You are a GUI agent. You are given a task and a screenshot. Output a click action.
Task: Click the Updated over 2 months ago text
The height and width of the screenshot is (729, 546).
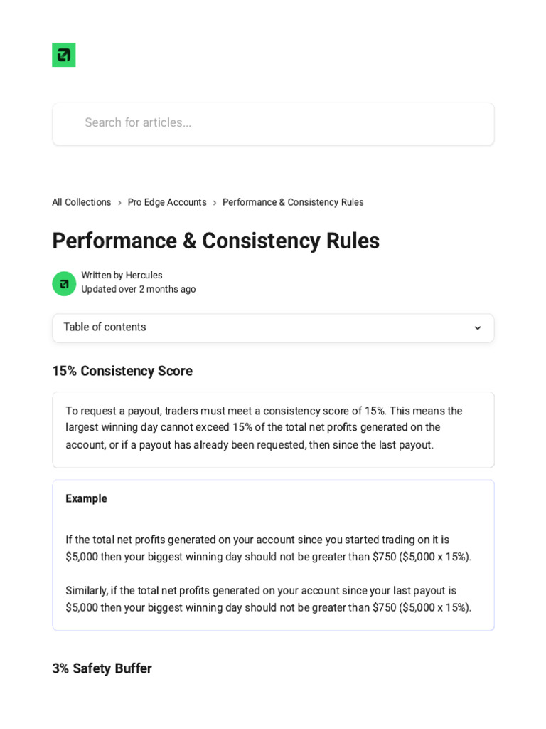coord(139,289)
